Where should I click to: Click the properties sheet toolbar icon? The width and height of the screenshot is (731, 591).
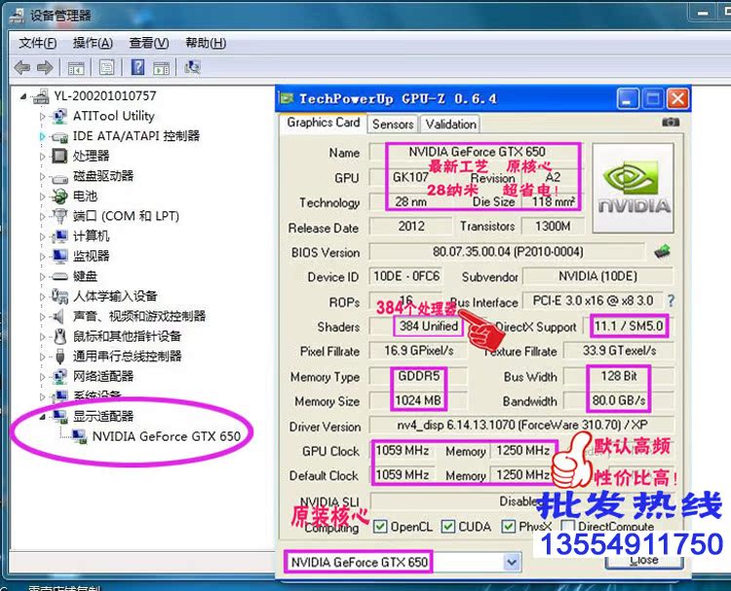[x=107, y=68]
